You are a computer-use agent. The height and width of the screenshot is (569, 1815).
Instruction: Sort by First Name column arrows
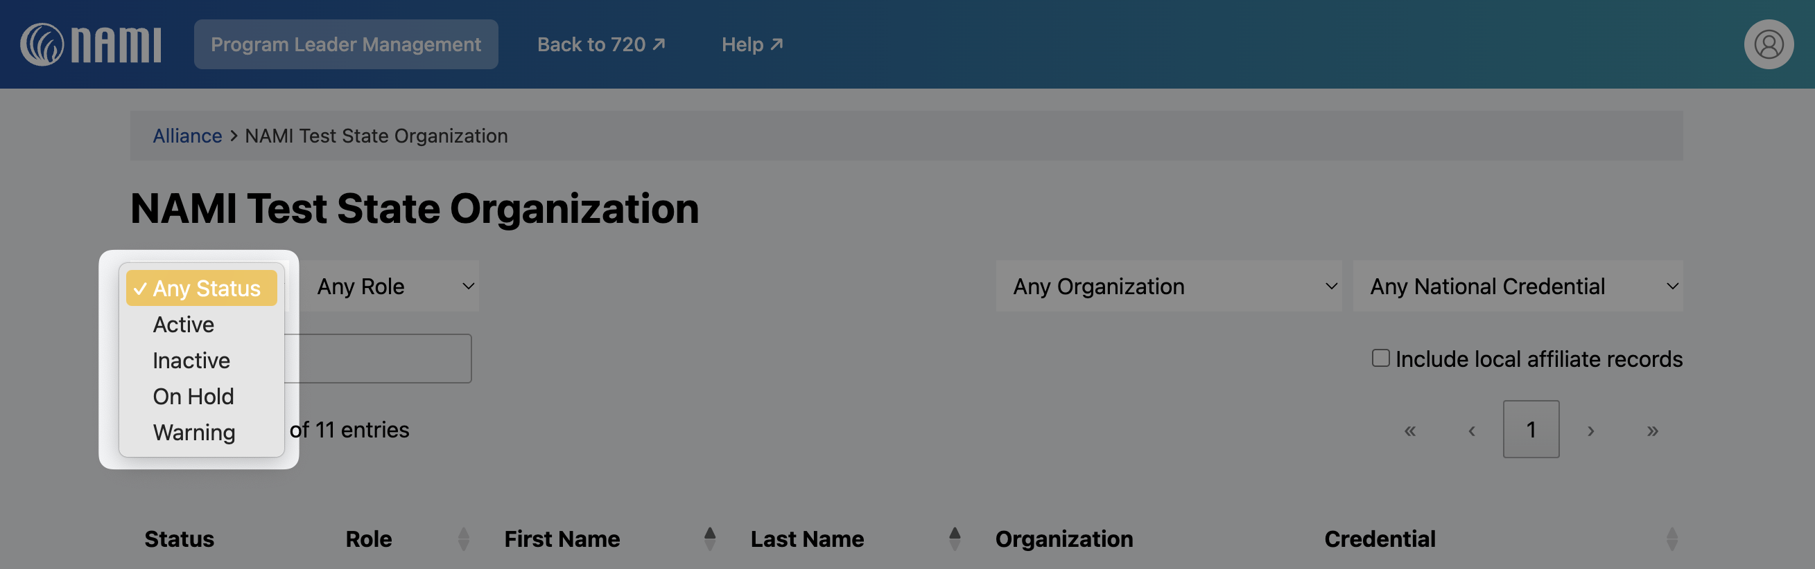click(709, 539)
